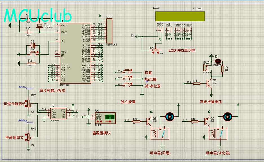This screenshot has height=162, width=264.
Task: Select the LCD1 display green screen
Action: [x=180, y=16]
